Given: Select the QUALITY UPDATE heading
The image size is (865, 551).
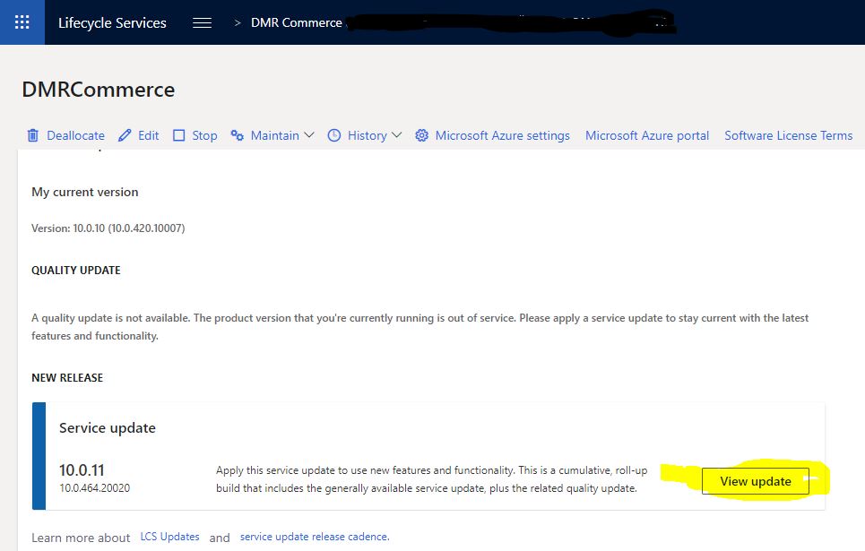Looking at the screenshot, I should click(76, 271).
